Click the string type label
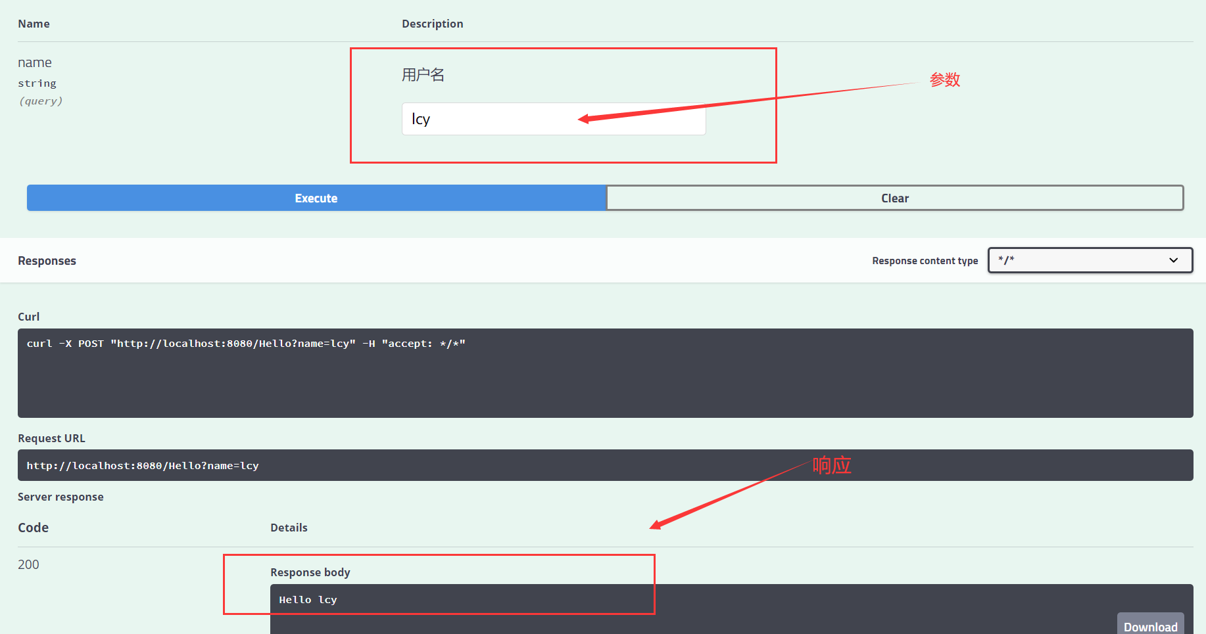Viewport: 1206px width, 634px height. pos(37,83)
